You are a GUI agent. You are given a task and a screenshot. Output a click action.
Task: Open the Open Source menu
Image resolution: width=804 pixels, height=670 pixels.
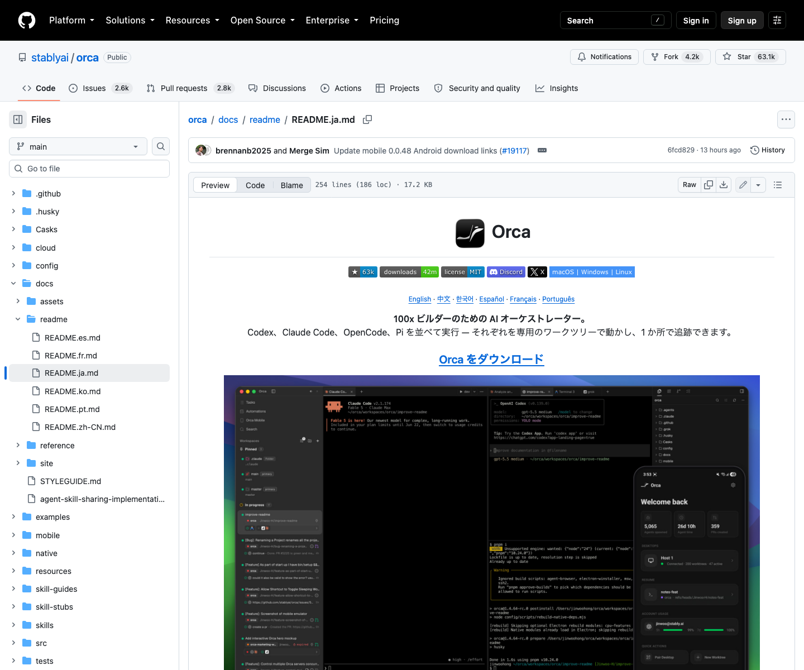262,20
